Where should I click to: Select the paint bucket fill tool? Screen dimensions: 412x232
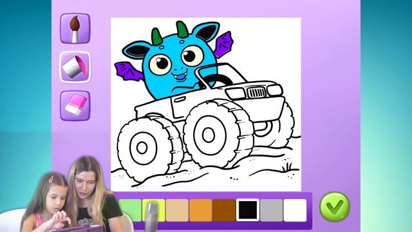click(75, 67)
